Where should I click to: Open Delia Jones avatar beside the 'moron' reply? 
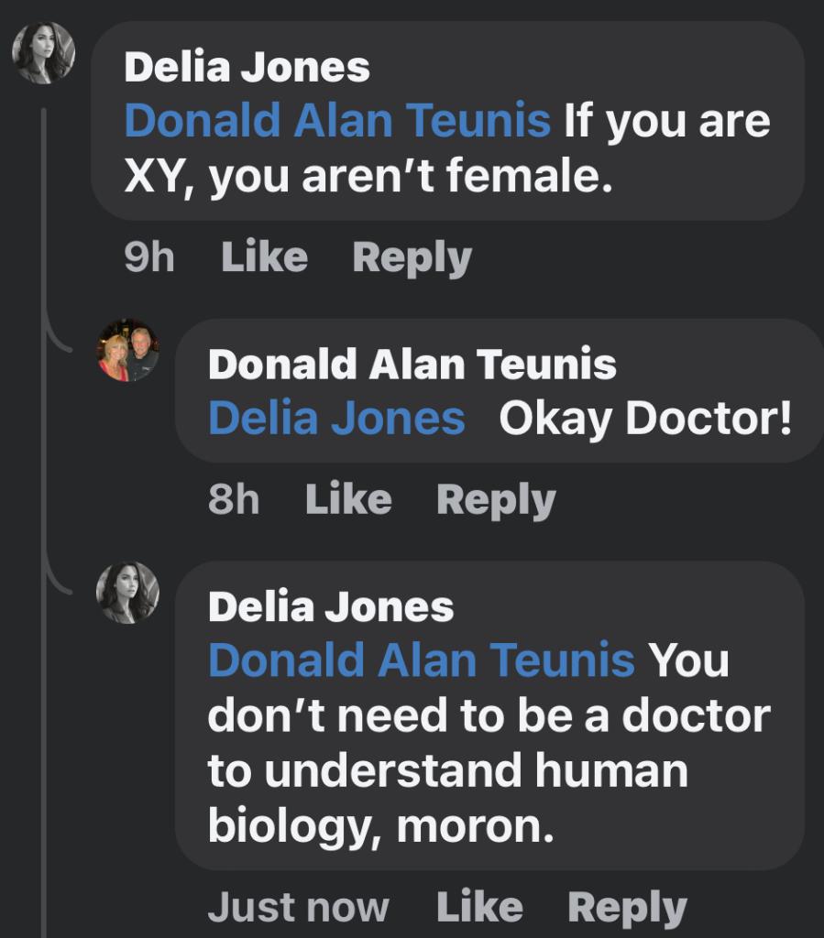click(128, 593)
